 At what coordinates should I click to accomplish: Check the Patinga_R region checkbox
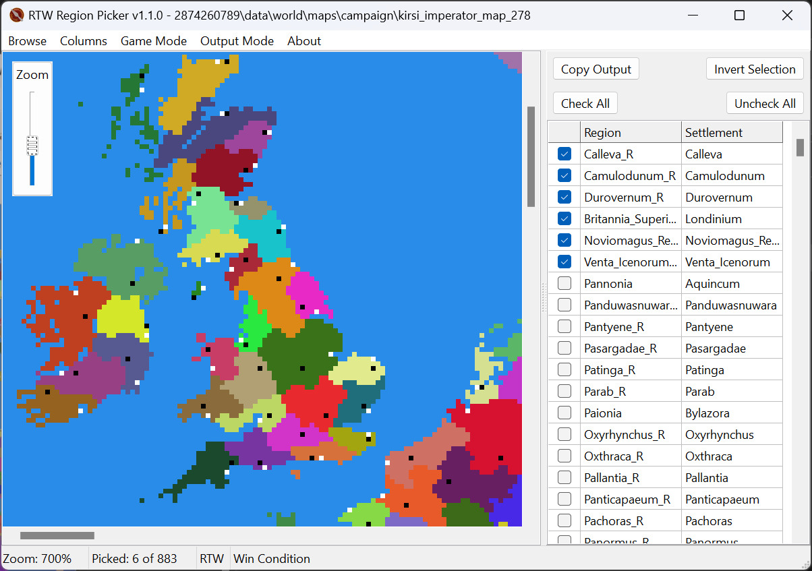point(564,370)
